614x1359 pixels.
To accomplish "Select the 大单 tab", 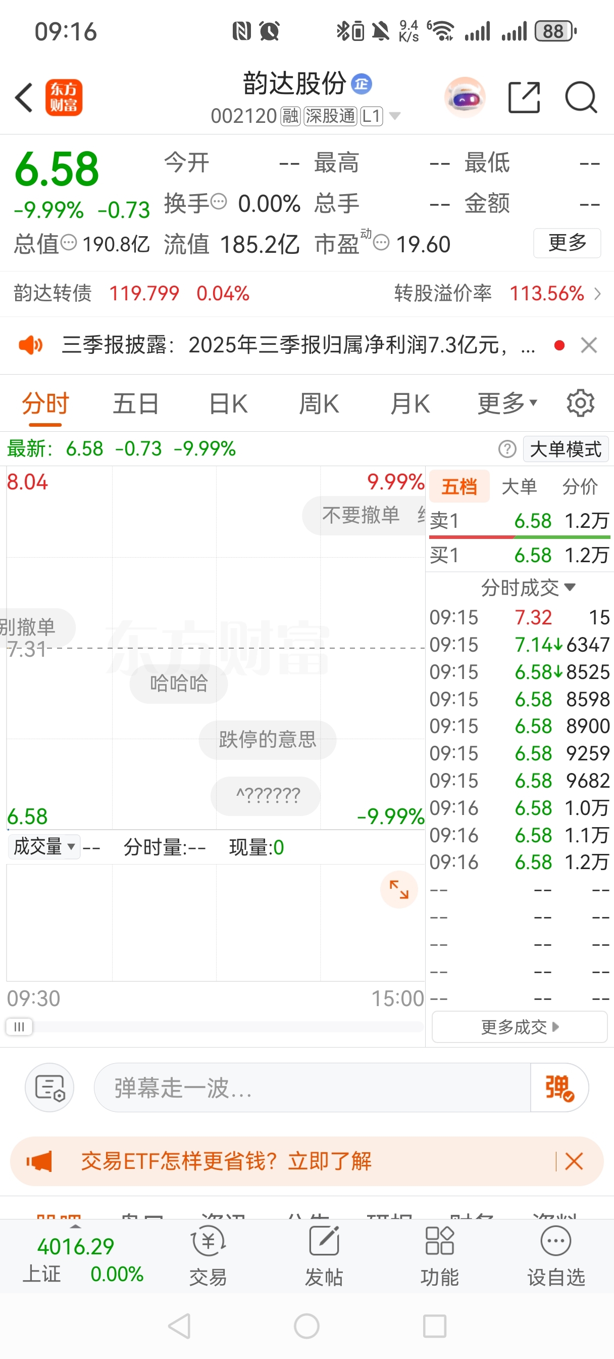I will [519, 486].
